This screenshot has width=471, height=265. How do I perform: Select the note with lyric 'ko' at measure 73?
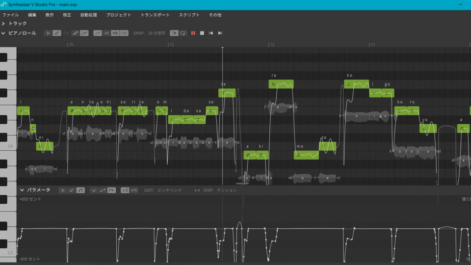[x=357, y=84]
